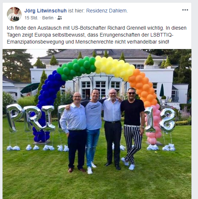This screenshot has width=198, height=199.
Task: Open the Jörg Litwinschuh profile name link
Action: coord(45,11)
